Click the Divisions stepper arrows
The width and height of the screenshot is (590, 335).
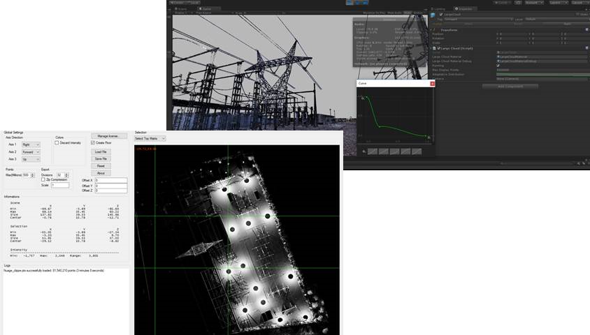(x=66, y=175)
